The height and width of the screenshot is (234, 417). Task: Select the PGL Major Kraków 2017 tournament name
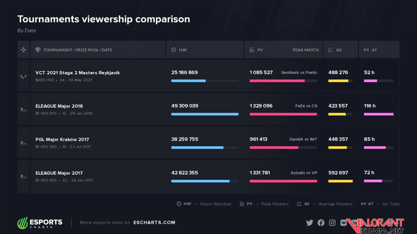(62, 139)
